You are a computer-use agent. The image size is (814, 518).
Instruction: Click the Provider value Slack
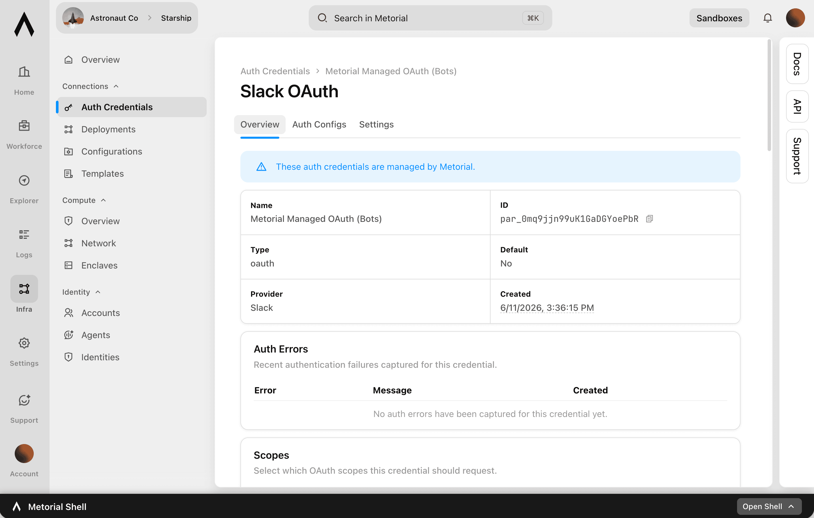(261, 308)
